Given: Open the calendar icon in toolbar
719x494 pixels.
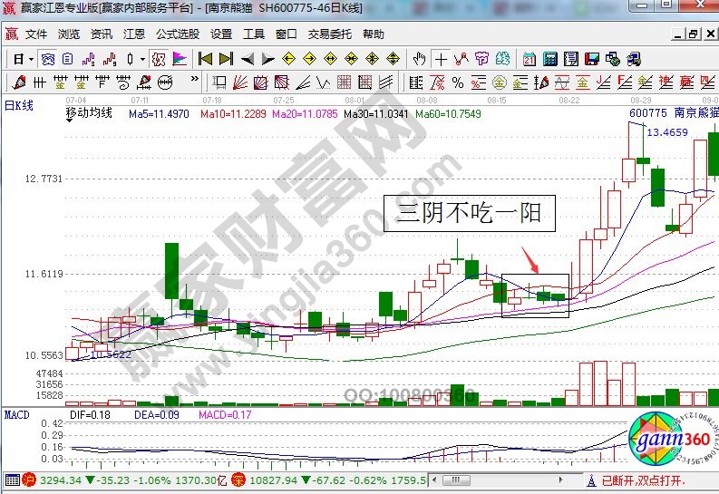Looking at the screenshot, I should click(530, 59).
